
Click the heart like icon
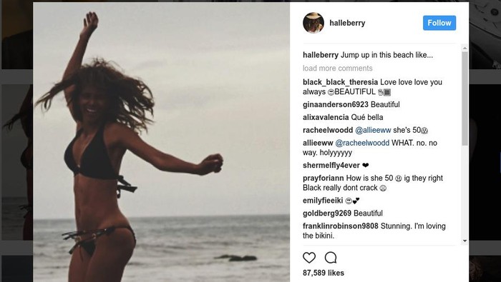tap(309, 258)
